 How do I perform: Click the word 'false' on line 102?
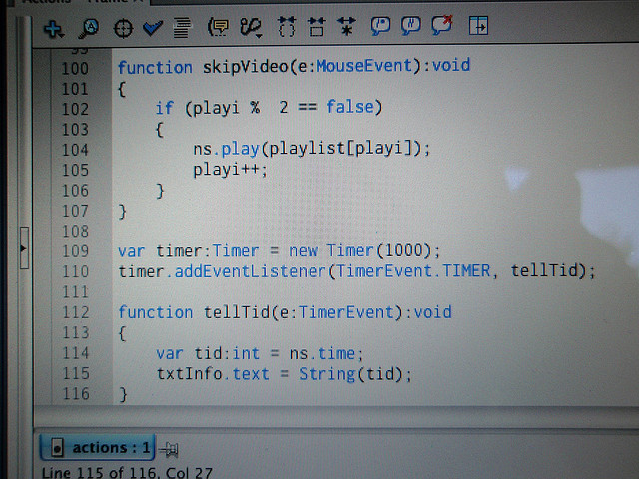pos(350,107)
